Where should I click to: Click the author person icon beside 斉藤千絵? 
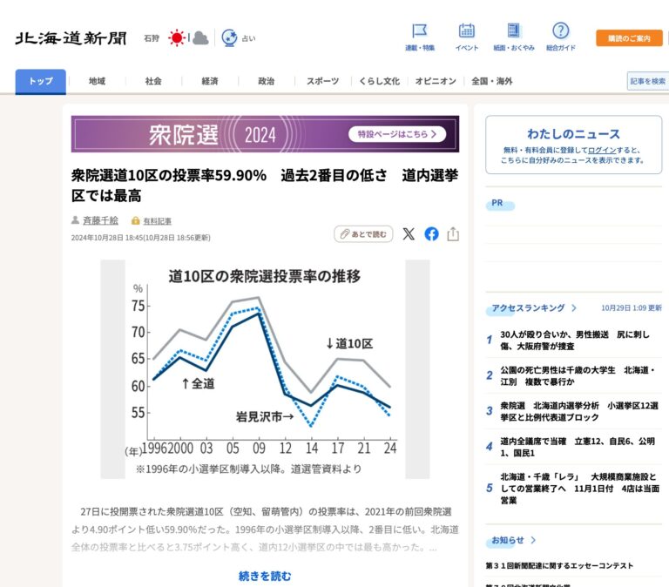[x=75, y=220]
